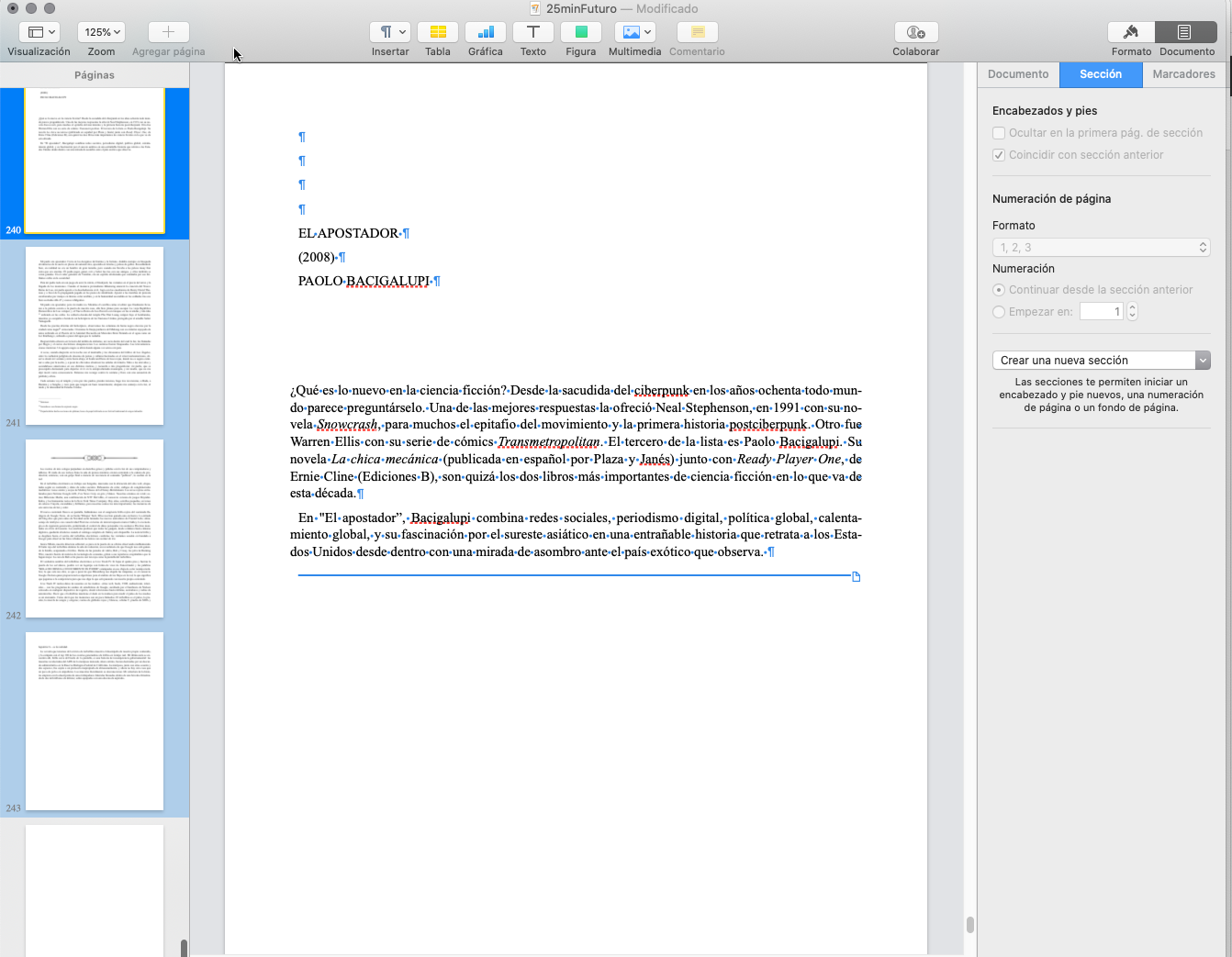Screen dimensions: 1232x957
Task: Uncheck Coincidir con sección anterior
Action: (x=999, y=155)
